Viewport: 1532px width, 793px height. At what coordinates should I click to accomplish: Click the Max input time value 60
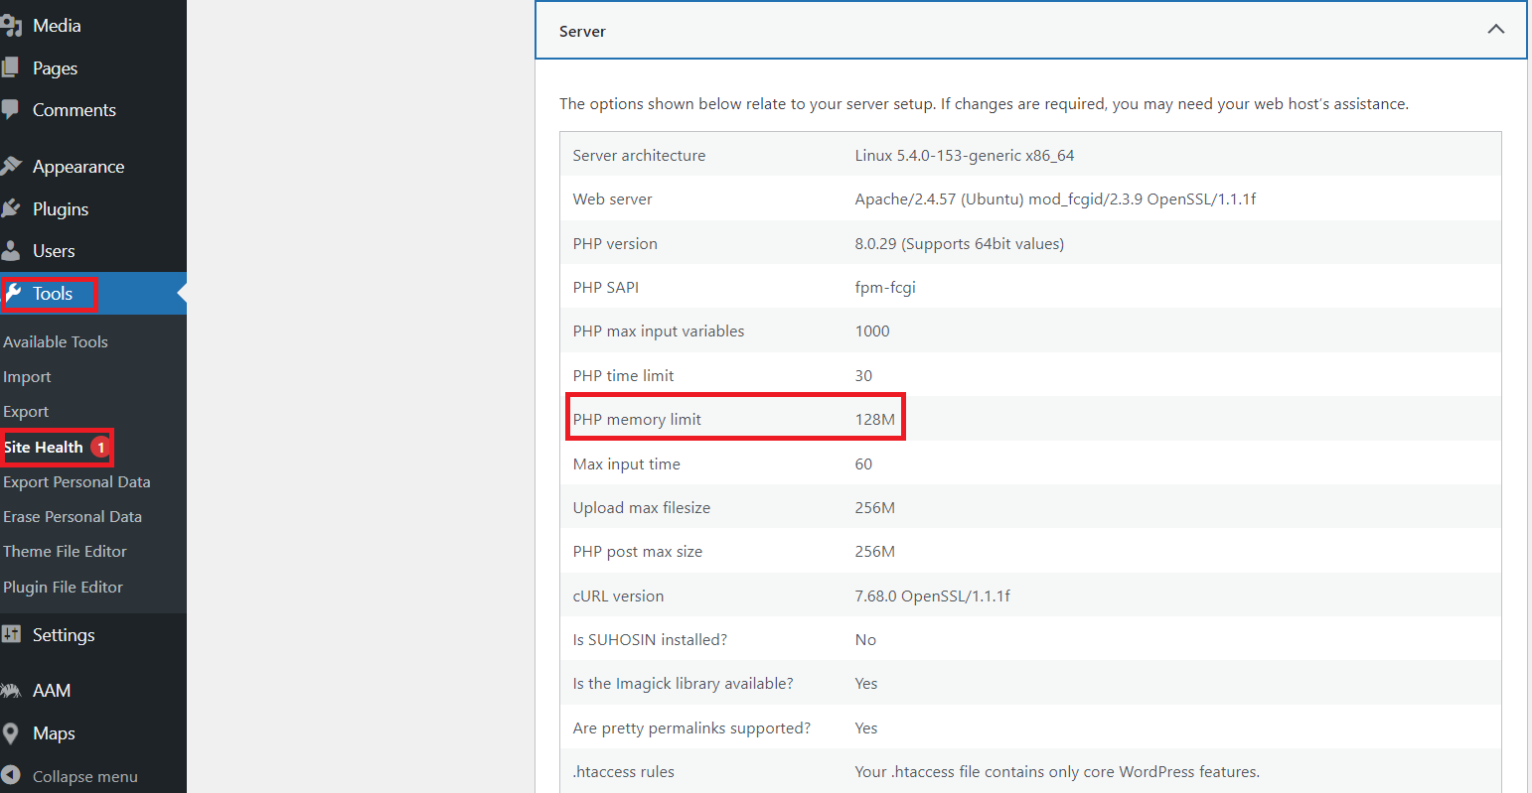pos(863,463)
